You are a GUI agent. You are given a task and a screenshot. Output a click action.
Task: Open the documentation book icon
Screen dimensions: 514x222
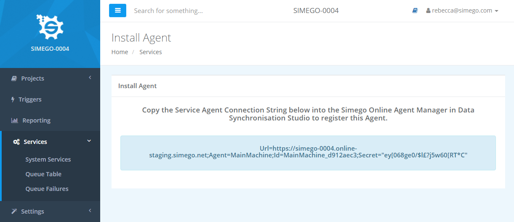(415, 11)
